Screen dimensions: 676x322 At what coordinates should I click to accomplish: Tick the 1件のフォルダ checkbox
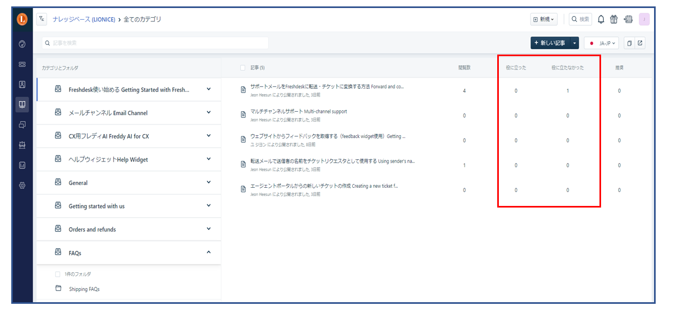coord(58,274)
